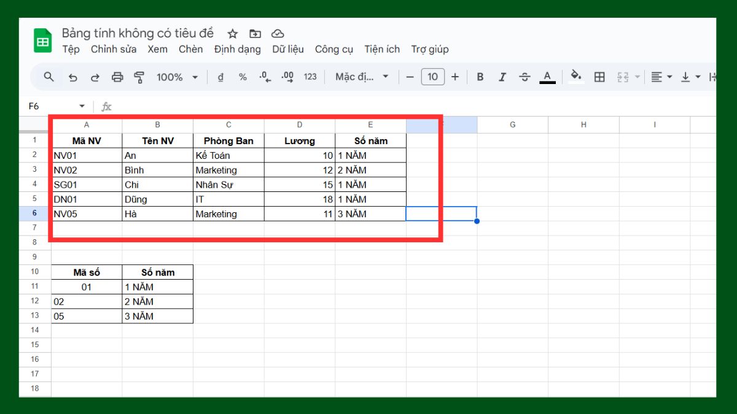Open the Borders icon
Image resolution: width=737 pixels, height=414 pixels.
click(599, 77)
